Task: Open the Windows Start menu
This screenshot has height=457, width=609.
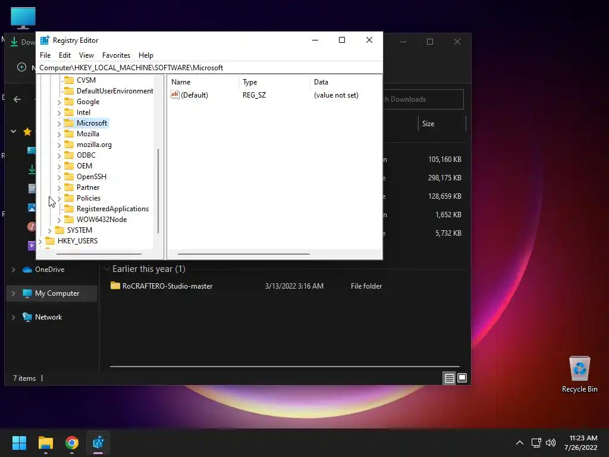Action: [19, 443]
